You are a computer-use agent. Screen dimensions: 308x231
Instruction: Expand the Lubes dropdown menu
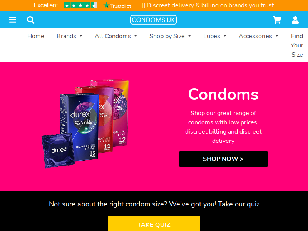(215, 36)
